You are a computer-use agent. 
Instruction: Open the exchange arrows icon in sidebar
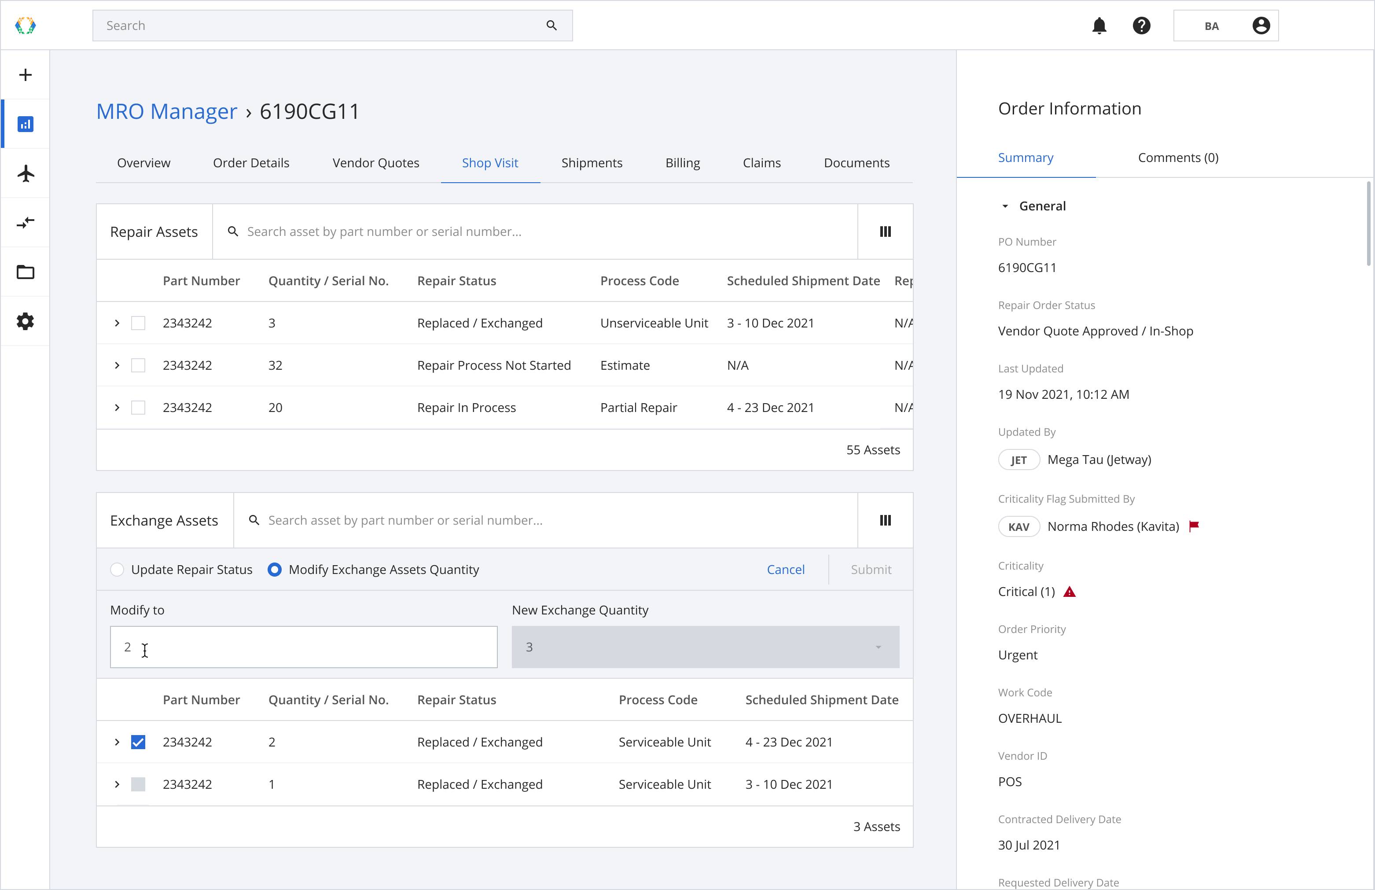(26, 223)
